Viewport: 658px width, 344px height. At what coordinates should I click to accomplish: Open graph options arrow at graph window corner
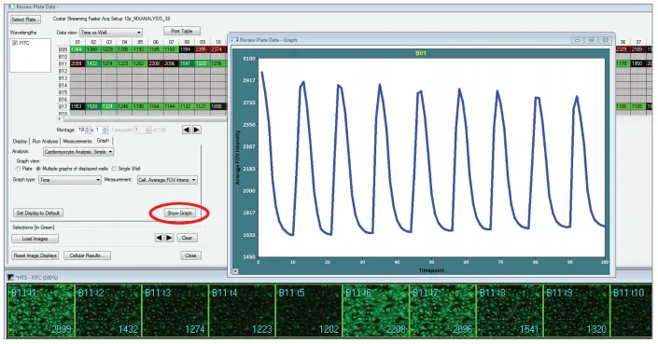click(x=235, y=271)
